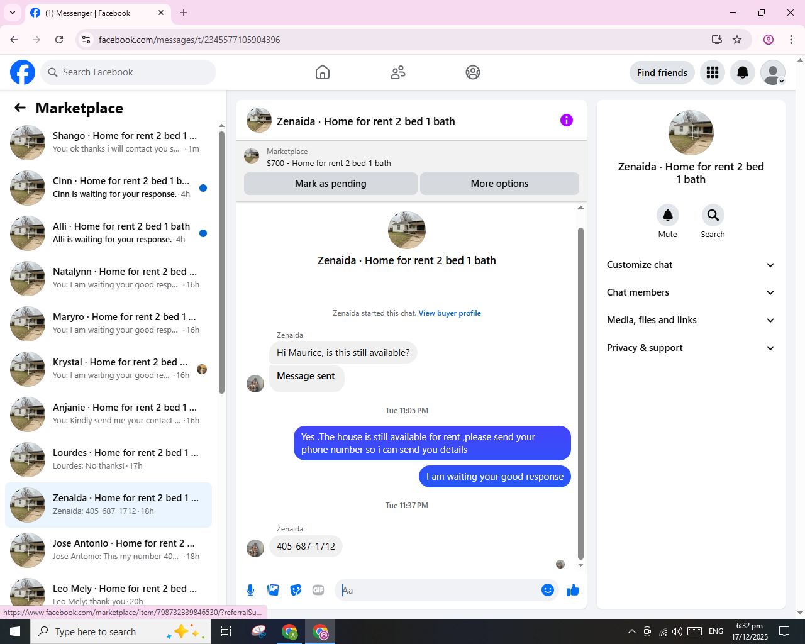Open conversation information purple icon

click(x=567, y=120)
